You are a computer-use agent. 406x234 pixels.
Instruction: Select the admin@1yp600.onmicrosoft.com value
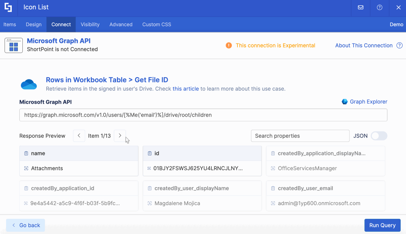pos(326,204)
